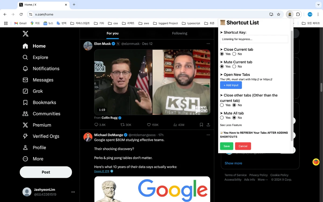Open Explore search page
Viewport: 323px width, 202px height.
(35, 57)
